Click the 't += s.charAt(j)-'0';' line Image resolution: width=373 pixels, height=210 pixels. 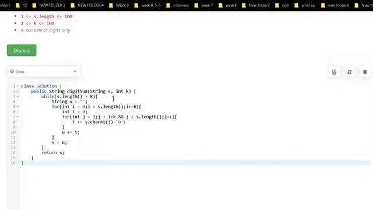pos(99,122)
